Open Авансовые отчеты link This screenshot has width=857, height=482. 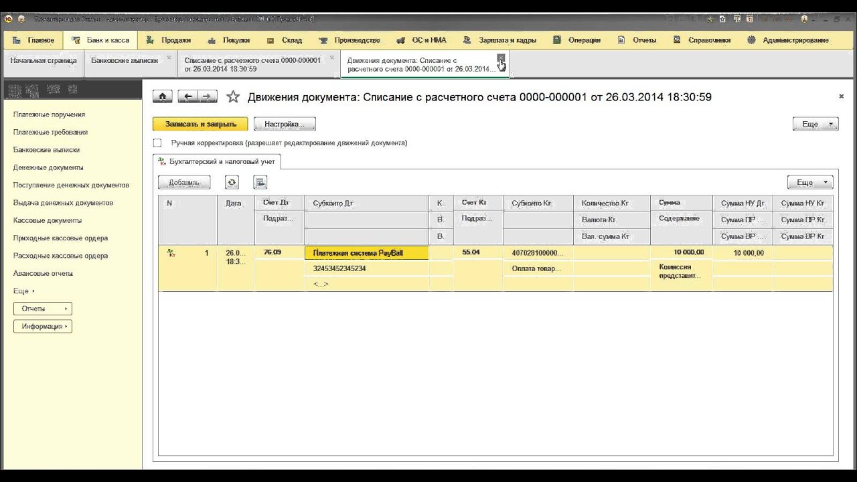pyautogui.click(x=43, y=273)
